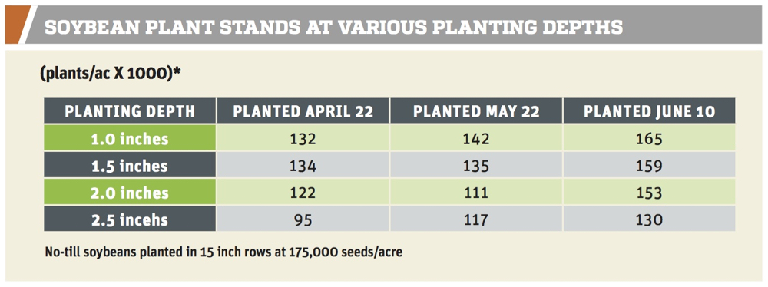Image resolution: width=768 pixels, height=287 pixels.
Task: Select the 95 value cell
Action: click(x=303, y=219)
